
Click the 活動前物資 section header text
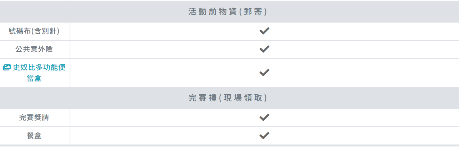coord(212,12)
